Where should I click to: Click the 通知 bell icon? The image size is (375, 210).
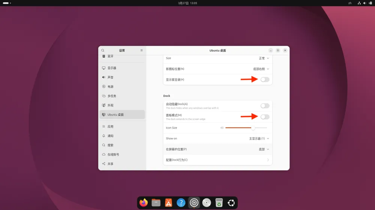click(x=103, y=136)
